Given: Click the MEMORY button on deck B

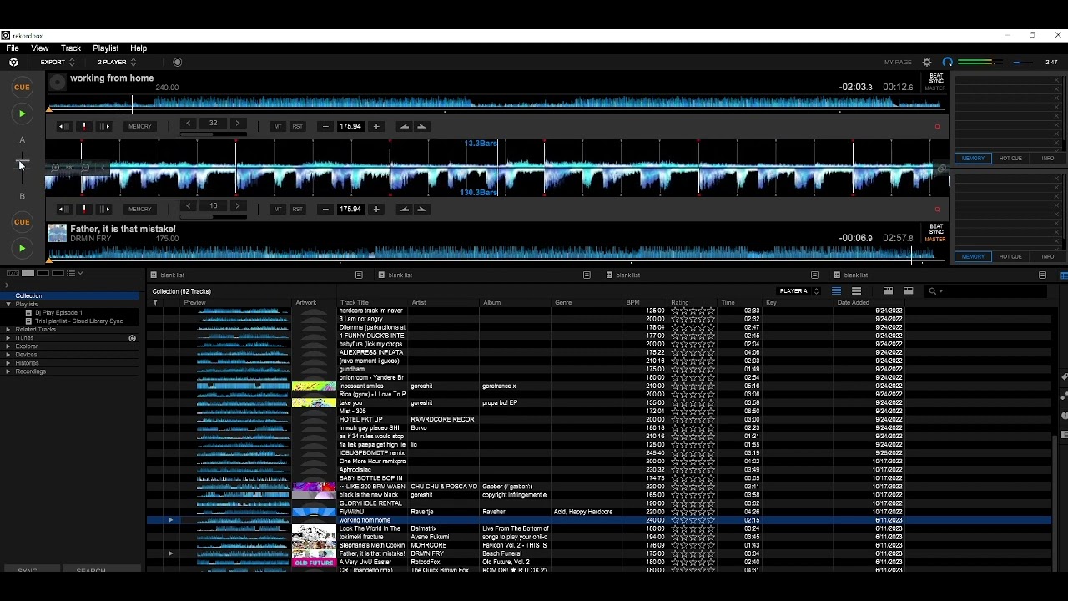Looking at the screenshot, I should click(x=140, y=209).
